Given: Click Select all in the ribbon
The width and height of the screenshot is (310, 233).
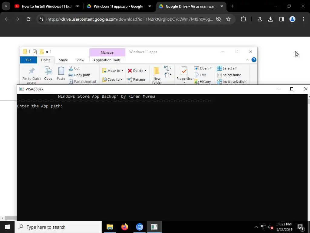Looking at the screenshot, I should [x=227, y=68].
